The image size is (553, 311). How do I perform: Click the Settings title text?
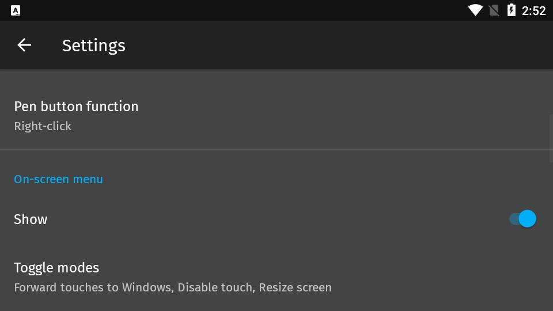[x=93, y=45]
